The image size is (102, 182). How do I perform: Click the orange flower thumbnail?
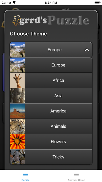coord(17,142)
